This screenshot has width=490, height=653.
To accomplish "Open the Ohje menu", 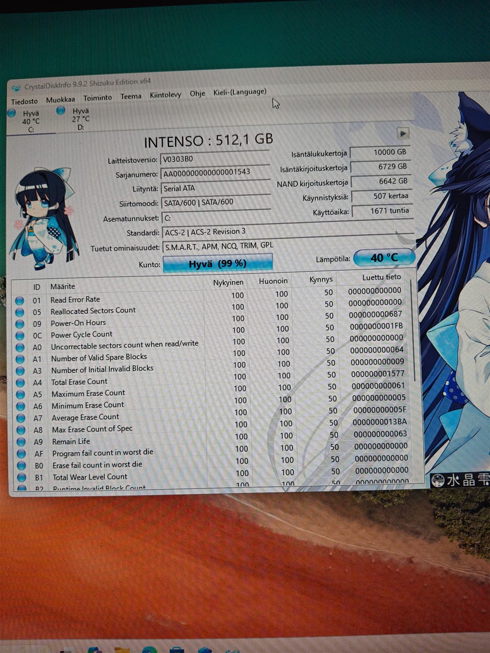I will (197, 93).
